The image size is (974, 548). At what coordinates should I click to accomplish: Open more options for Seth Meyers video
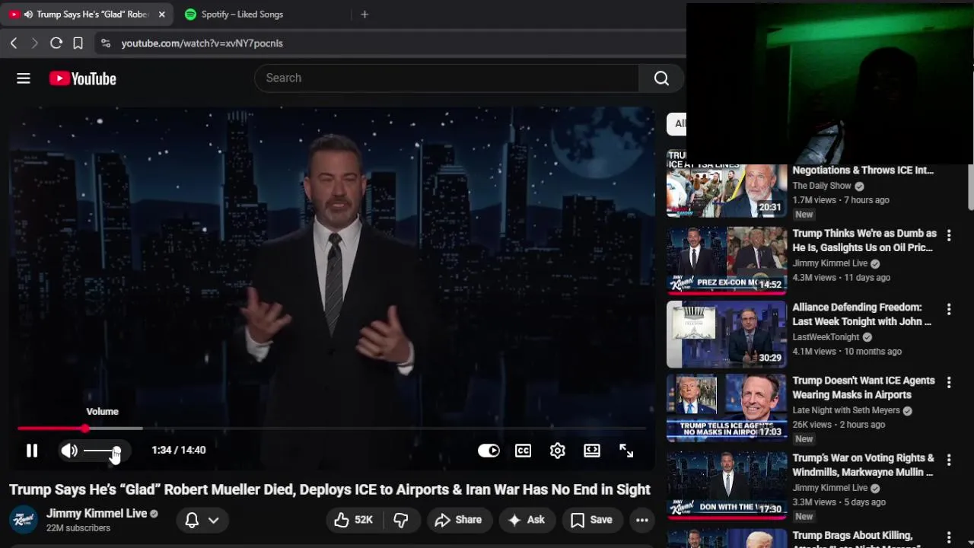(x=949, y=382)
